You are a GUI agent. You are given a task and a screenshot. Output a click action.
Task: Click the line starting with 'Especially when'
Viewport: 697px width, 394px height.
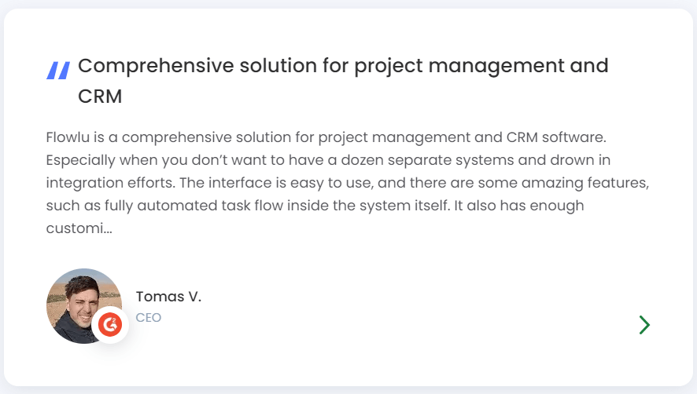328,160
